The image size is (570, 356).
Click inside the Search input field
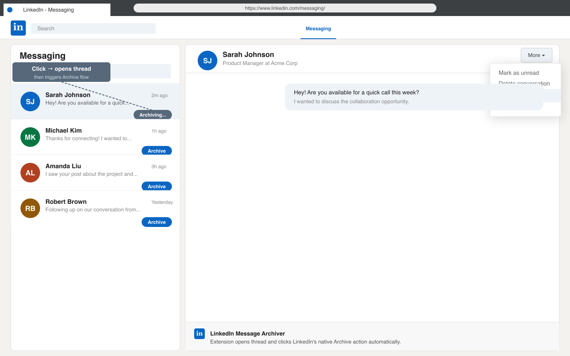point(93,28)
